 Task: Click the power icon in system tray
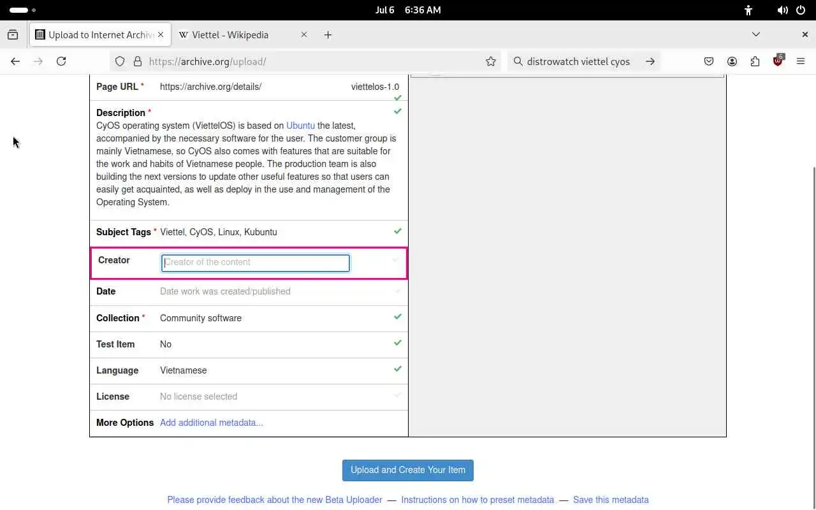[x=801, y=10]
